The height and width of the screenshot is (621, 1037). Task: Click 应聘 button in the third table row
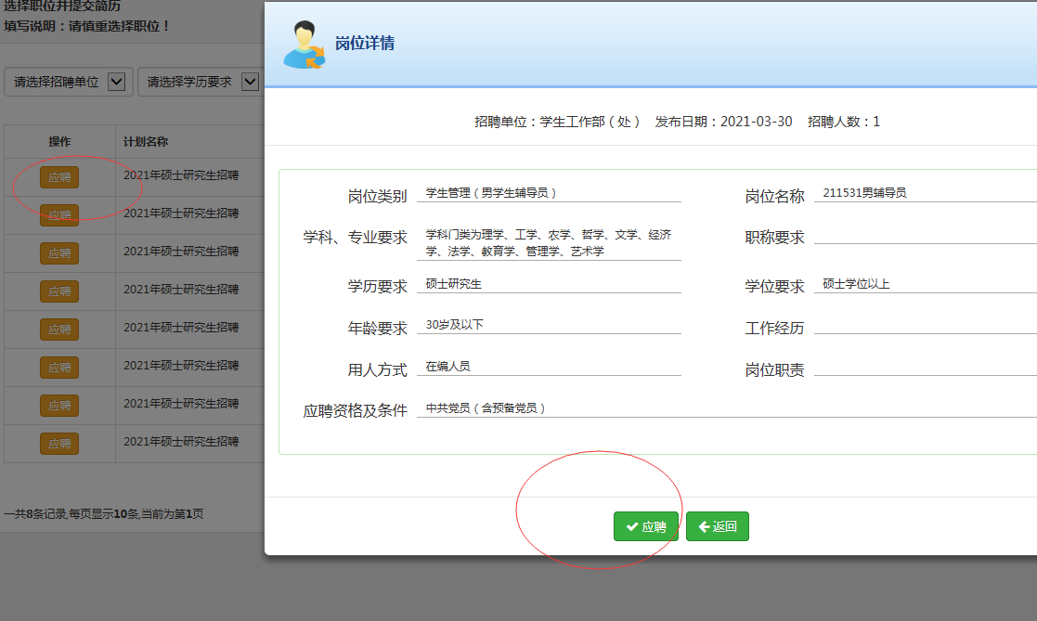tap(59, 253)
